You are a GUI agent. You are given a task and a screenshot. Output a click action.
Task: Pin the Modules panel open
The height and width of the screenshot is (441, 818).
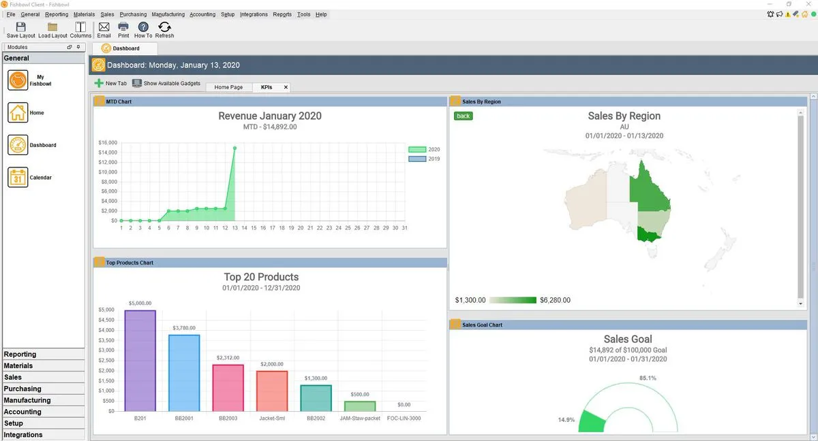click(x=77, y=47)
